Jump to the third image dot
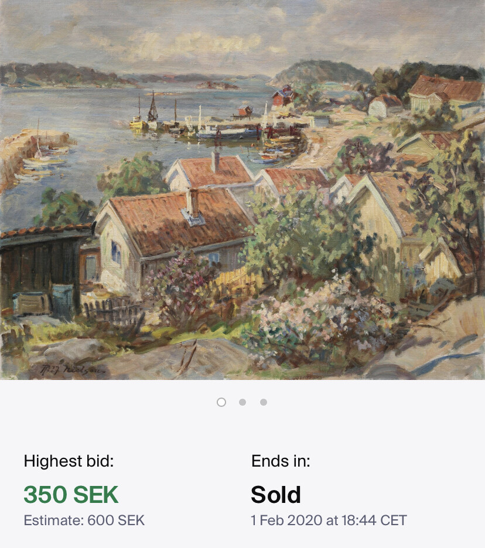 click(264, 402)
